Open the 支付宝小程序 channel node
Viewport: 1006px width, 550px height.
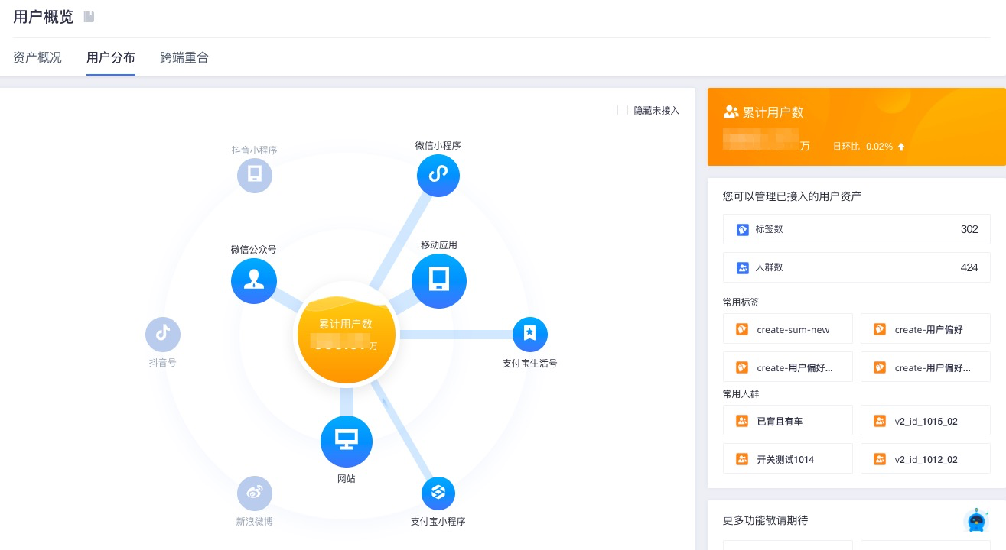click(x=438, y=493)
